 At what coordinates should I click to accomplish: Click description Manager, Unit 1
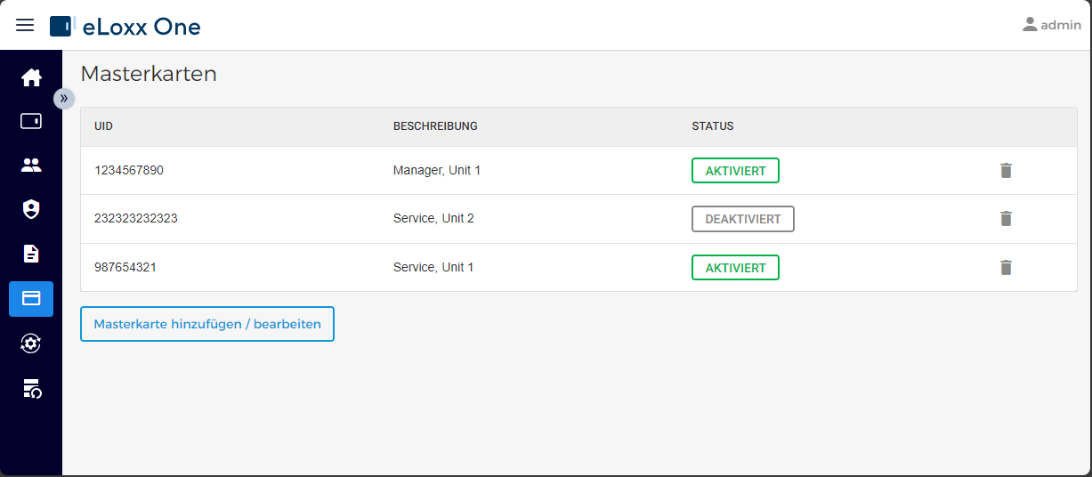tap(437, 170)
